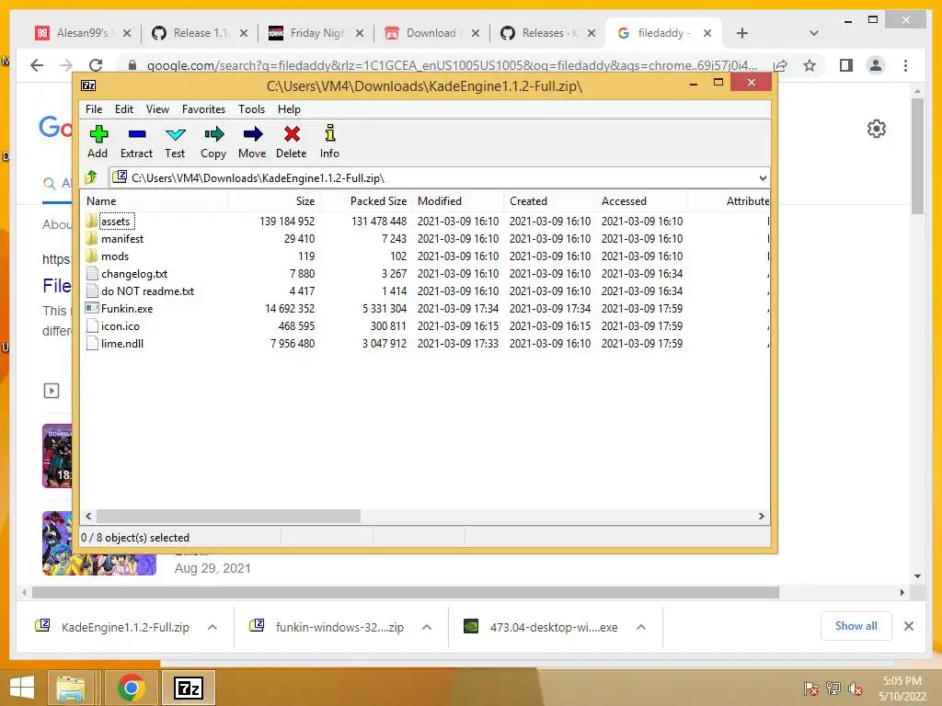This screenshot has height=706, width=942.
Task: Expand the 7-Zip address path dropdown
Action: click(x=763, y=177)
